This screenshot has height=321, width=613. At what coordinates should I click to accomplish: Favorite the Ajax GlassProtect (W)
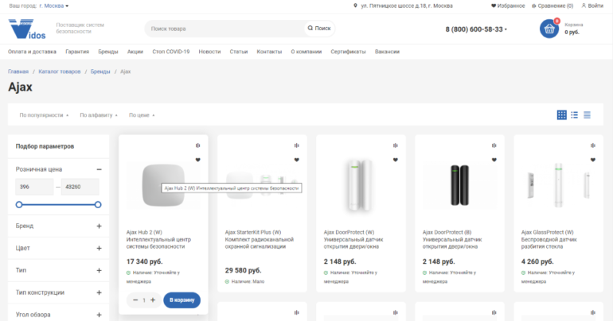click(593, 160)
